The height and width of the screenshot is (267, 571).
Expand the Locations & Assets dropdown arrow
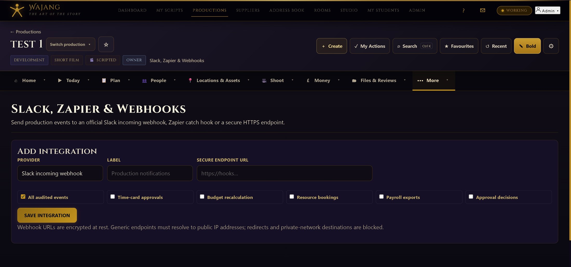point(248,80)
